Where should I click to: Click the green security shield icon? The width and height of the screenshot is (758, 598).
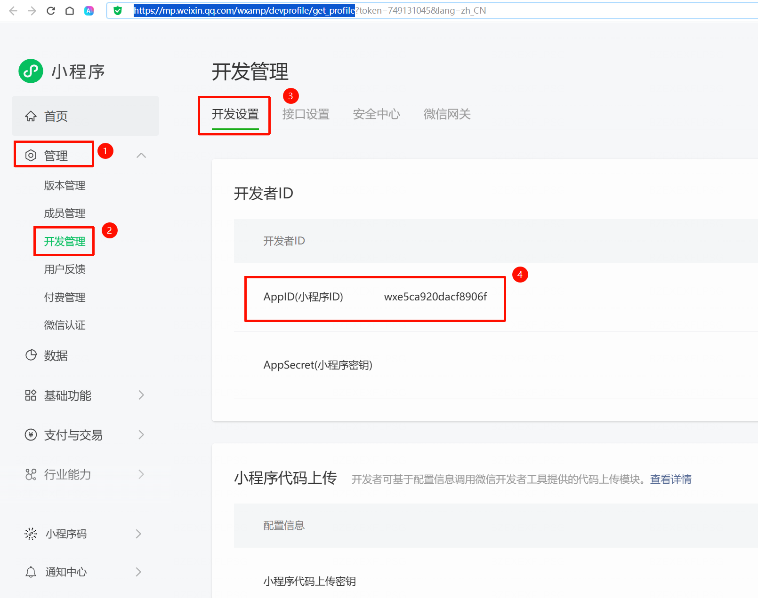[x=118, y=11]
